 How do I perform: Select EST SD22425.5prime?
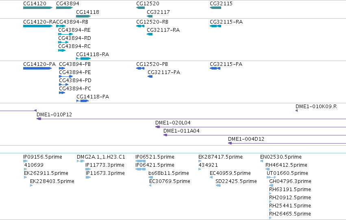(x=218, y=185)
